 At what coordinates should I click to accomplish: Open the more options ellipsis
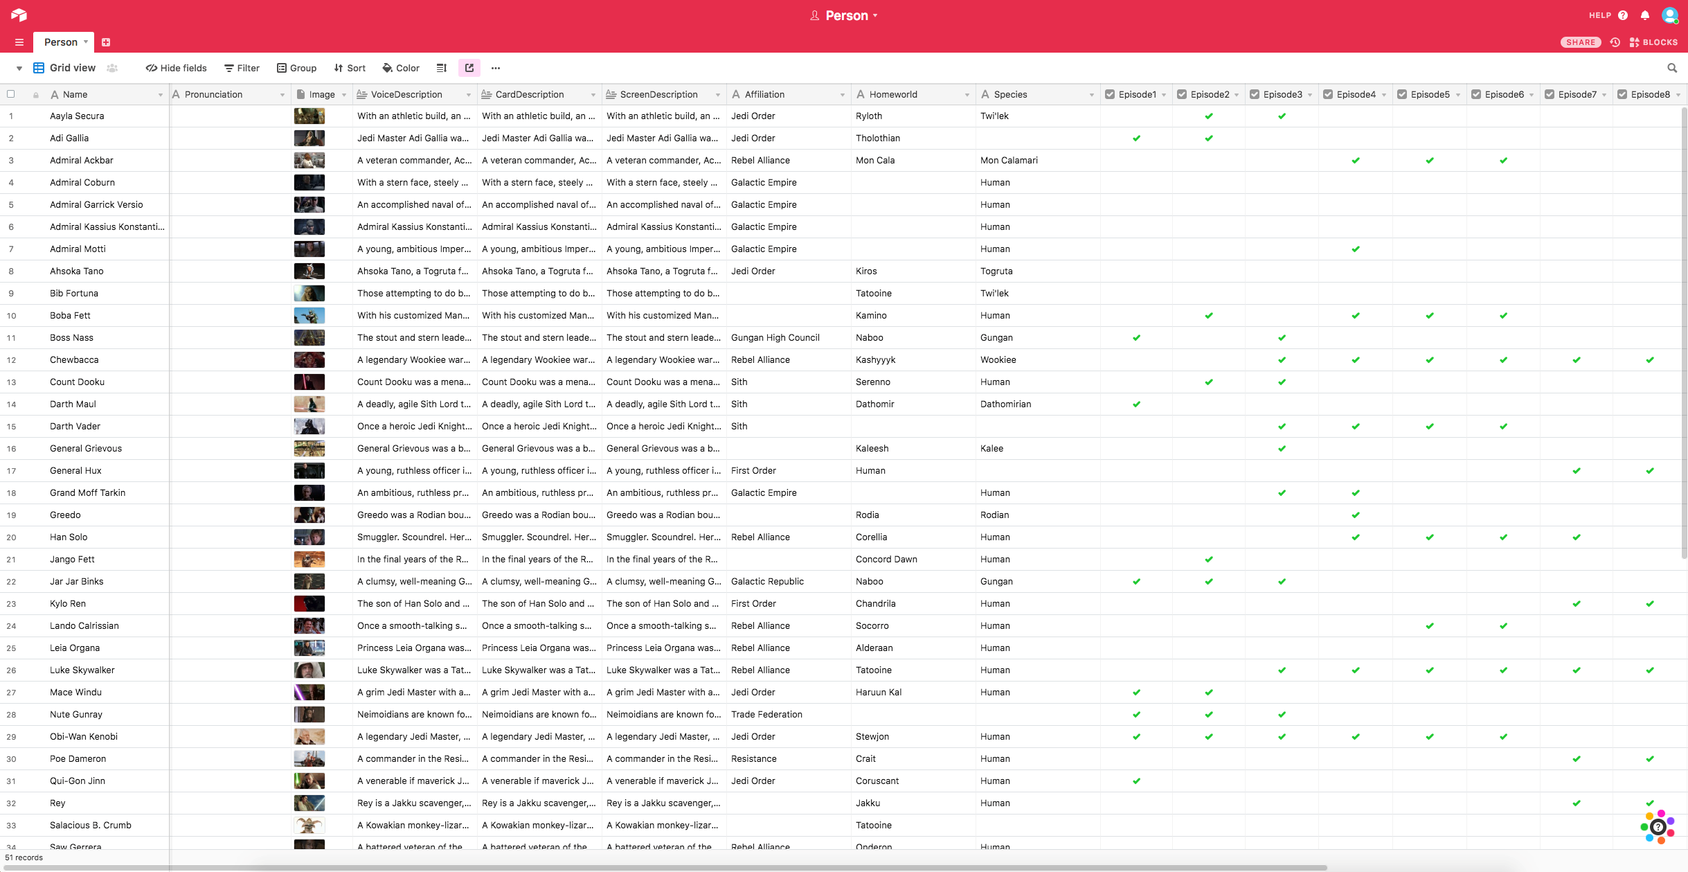click(x=495, y=68)
